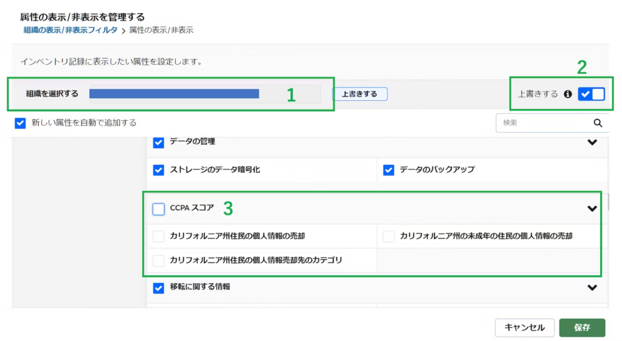The width and height of the screenshot is (622, 341).
Task: Click the 検索 input field
Action: [x=542, y=123]
